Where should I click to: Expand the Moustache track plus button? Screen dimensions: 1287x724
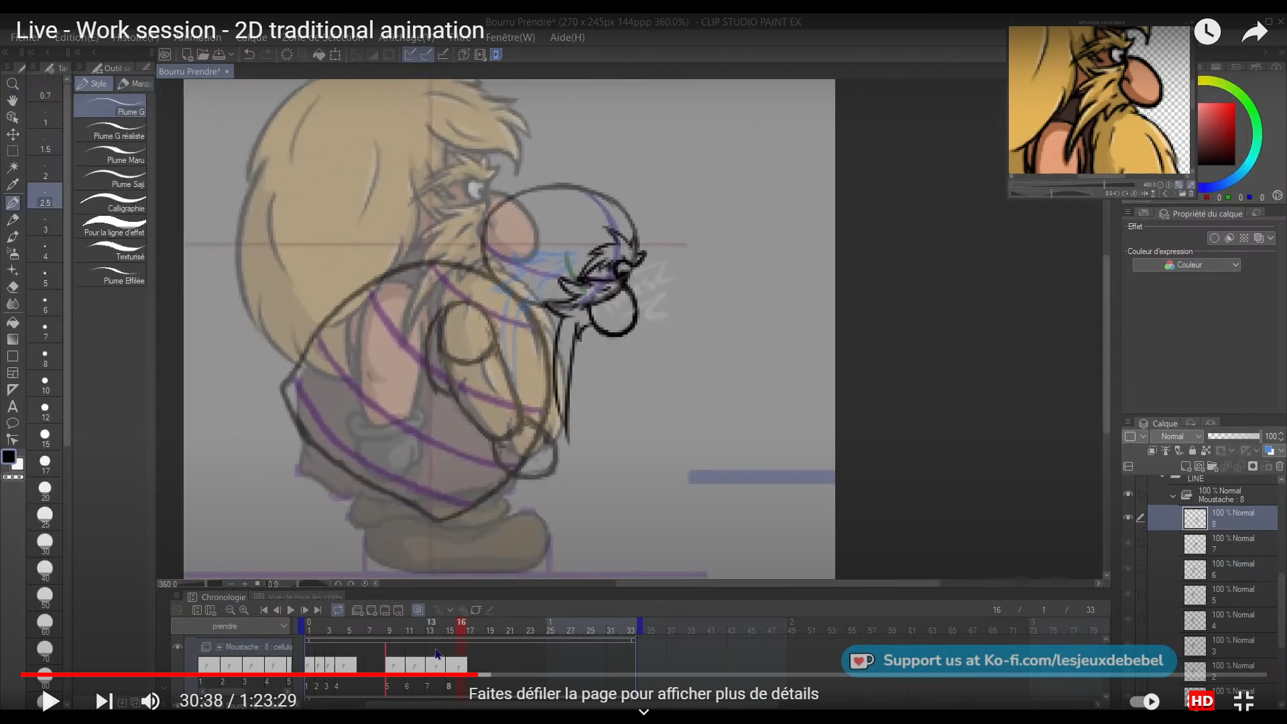[219, 647]
